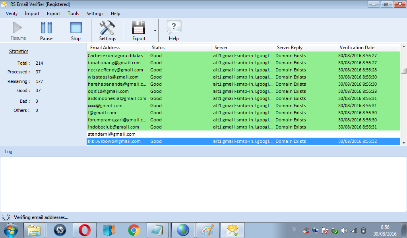Click scrollbar up arrow of email list
407x238 pixels.
(404, 46)
